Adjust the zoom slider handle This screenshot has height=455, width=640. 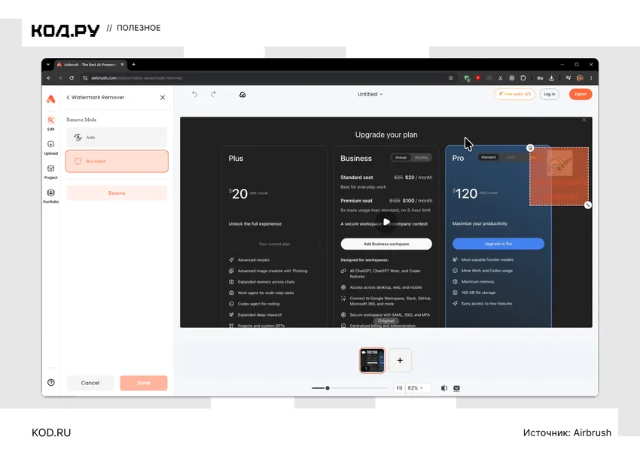[x=328, y=388]
